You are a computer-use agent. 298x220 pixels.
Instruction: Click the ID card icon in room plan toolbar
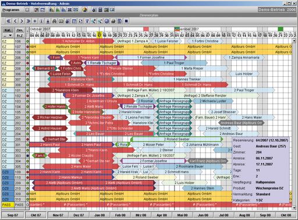pyautogui.click(x=61, y=21)
